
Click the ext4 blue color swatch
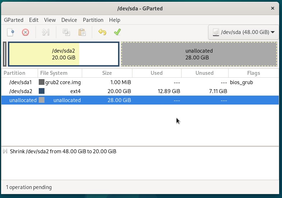pos(42,91)
